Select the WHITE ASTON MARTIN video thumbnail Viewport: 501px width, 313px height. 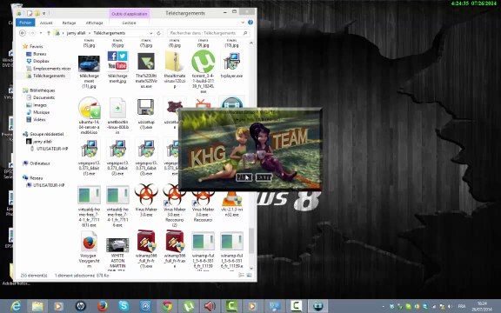pyautogui.click(x=117, y=245)
